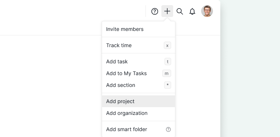Click the asterisk shortcut badge for Add section
The image size is (280, 137).
pyautogui.click(x=168, y=85)
